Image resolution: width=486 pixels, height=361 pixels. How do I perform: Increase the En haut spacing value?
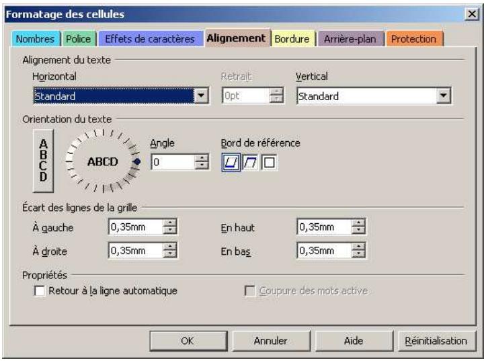pyautogui.click(x=358, y=223)
